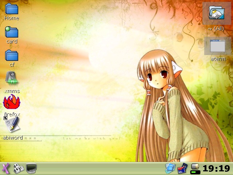Viewport: 233px width, 175px height.
Task: Click the blue screens tray icon
Action: point(170,168)
